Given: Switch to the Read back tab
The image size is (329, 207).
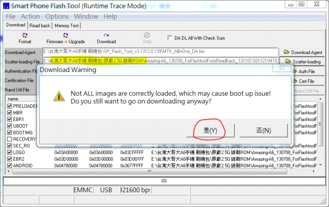Looking at the screenshot, I should (40, 26).
